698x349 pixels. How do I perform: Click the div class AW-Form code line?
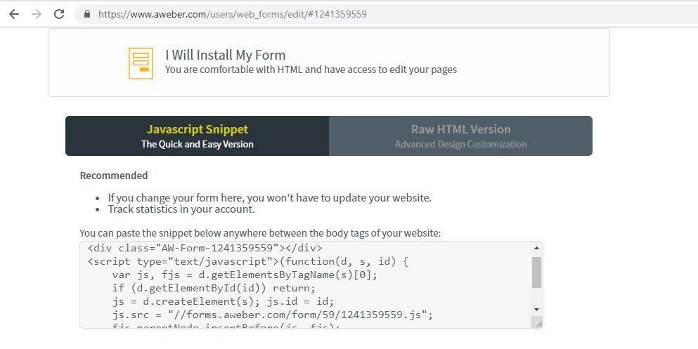click(x=205, y=248)
